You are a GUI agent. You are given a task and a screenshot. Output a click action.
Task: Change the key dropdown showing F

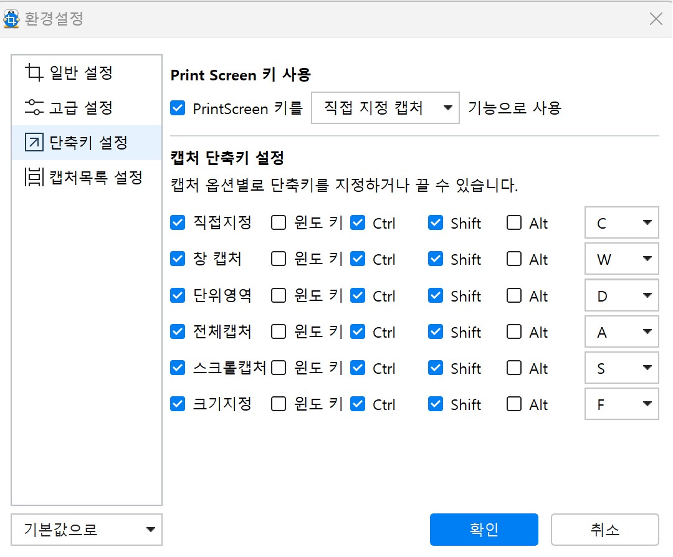621,404
